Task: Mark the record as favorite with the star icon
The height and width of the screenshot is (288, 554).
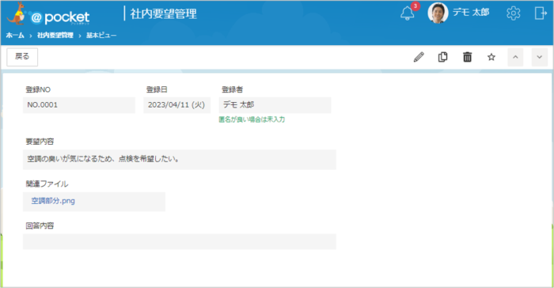Action: (x=491, y=57)
